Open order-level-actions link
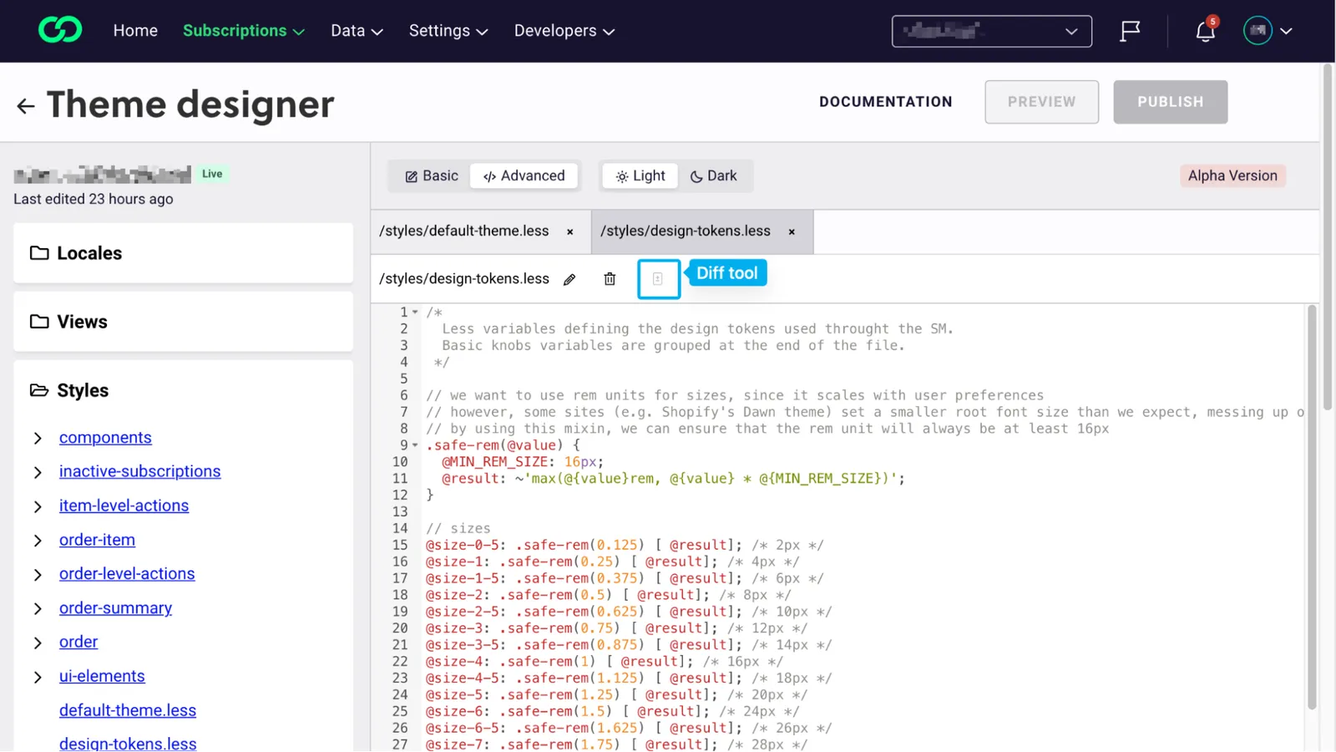Viewport: 1336px width, 752px height. coord(127,574)
